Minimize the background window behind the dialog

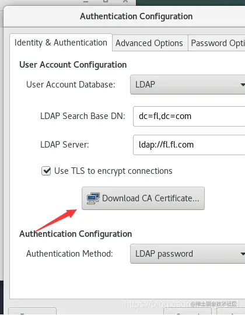(x=86, y=1)
